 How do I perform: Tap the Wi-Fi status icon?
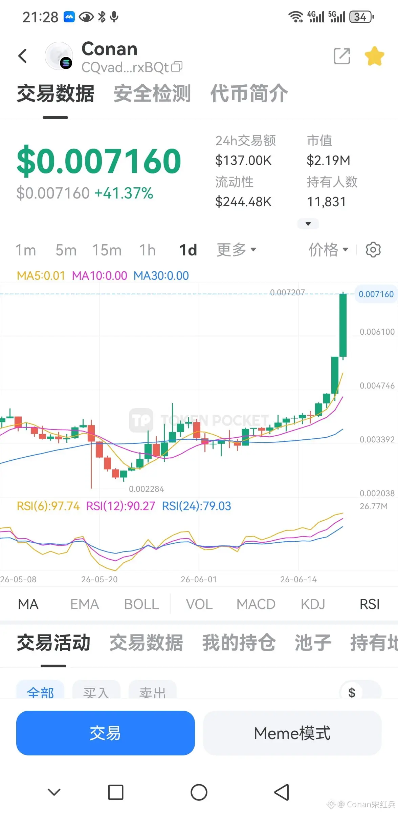pos(295,17)
